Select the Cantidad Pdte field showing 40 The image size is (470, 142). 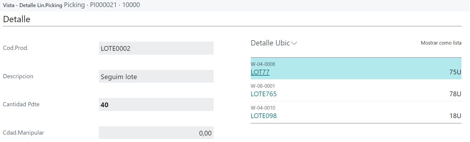click(156, 105)
